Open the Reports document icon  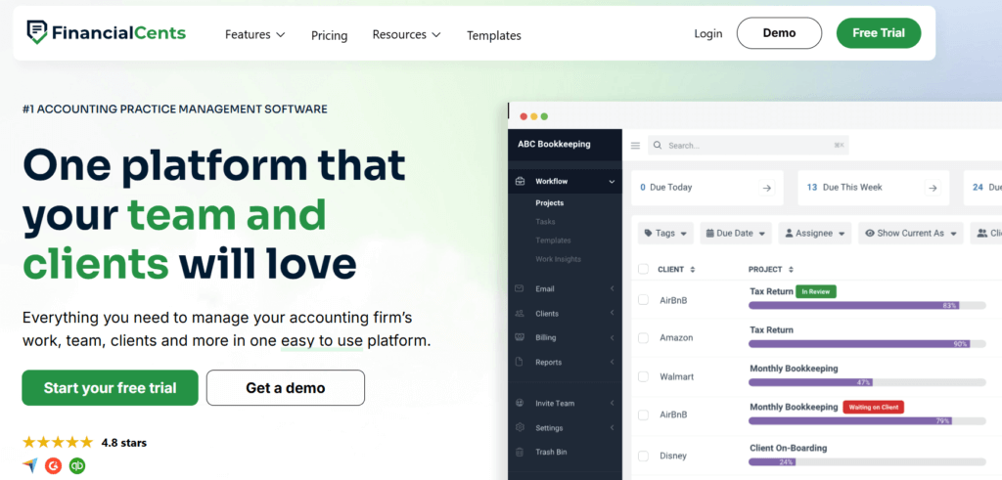click(519, 362)
